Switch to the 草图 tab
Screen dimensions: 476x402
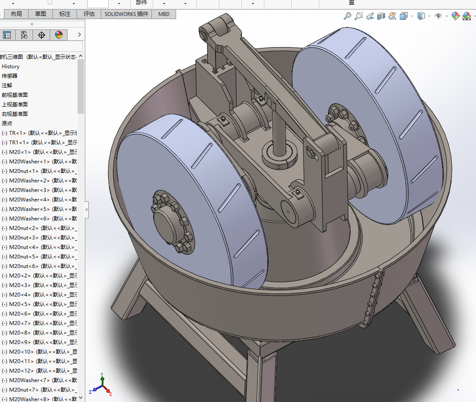pos(41,14)
